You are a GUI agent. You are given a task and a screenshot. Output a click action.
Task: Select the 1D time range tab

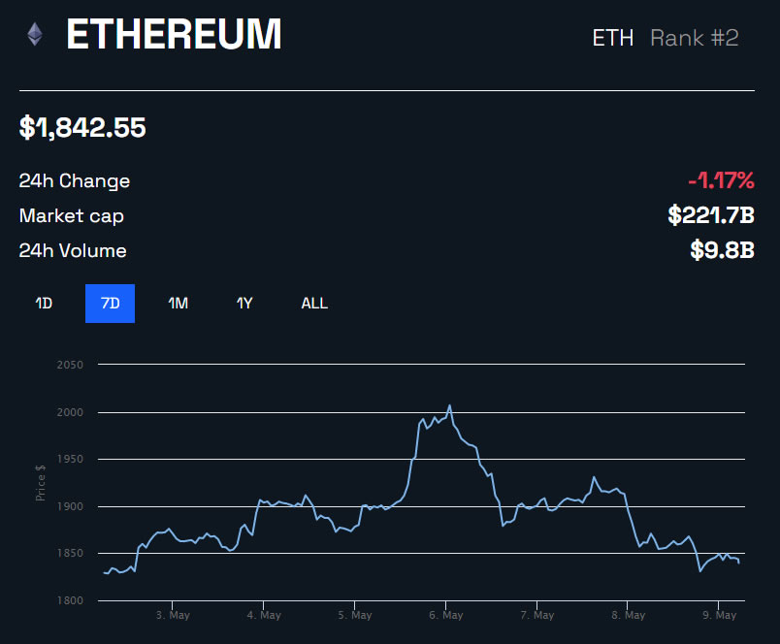44,304
